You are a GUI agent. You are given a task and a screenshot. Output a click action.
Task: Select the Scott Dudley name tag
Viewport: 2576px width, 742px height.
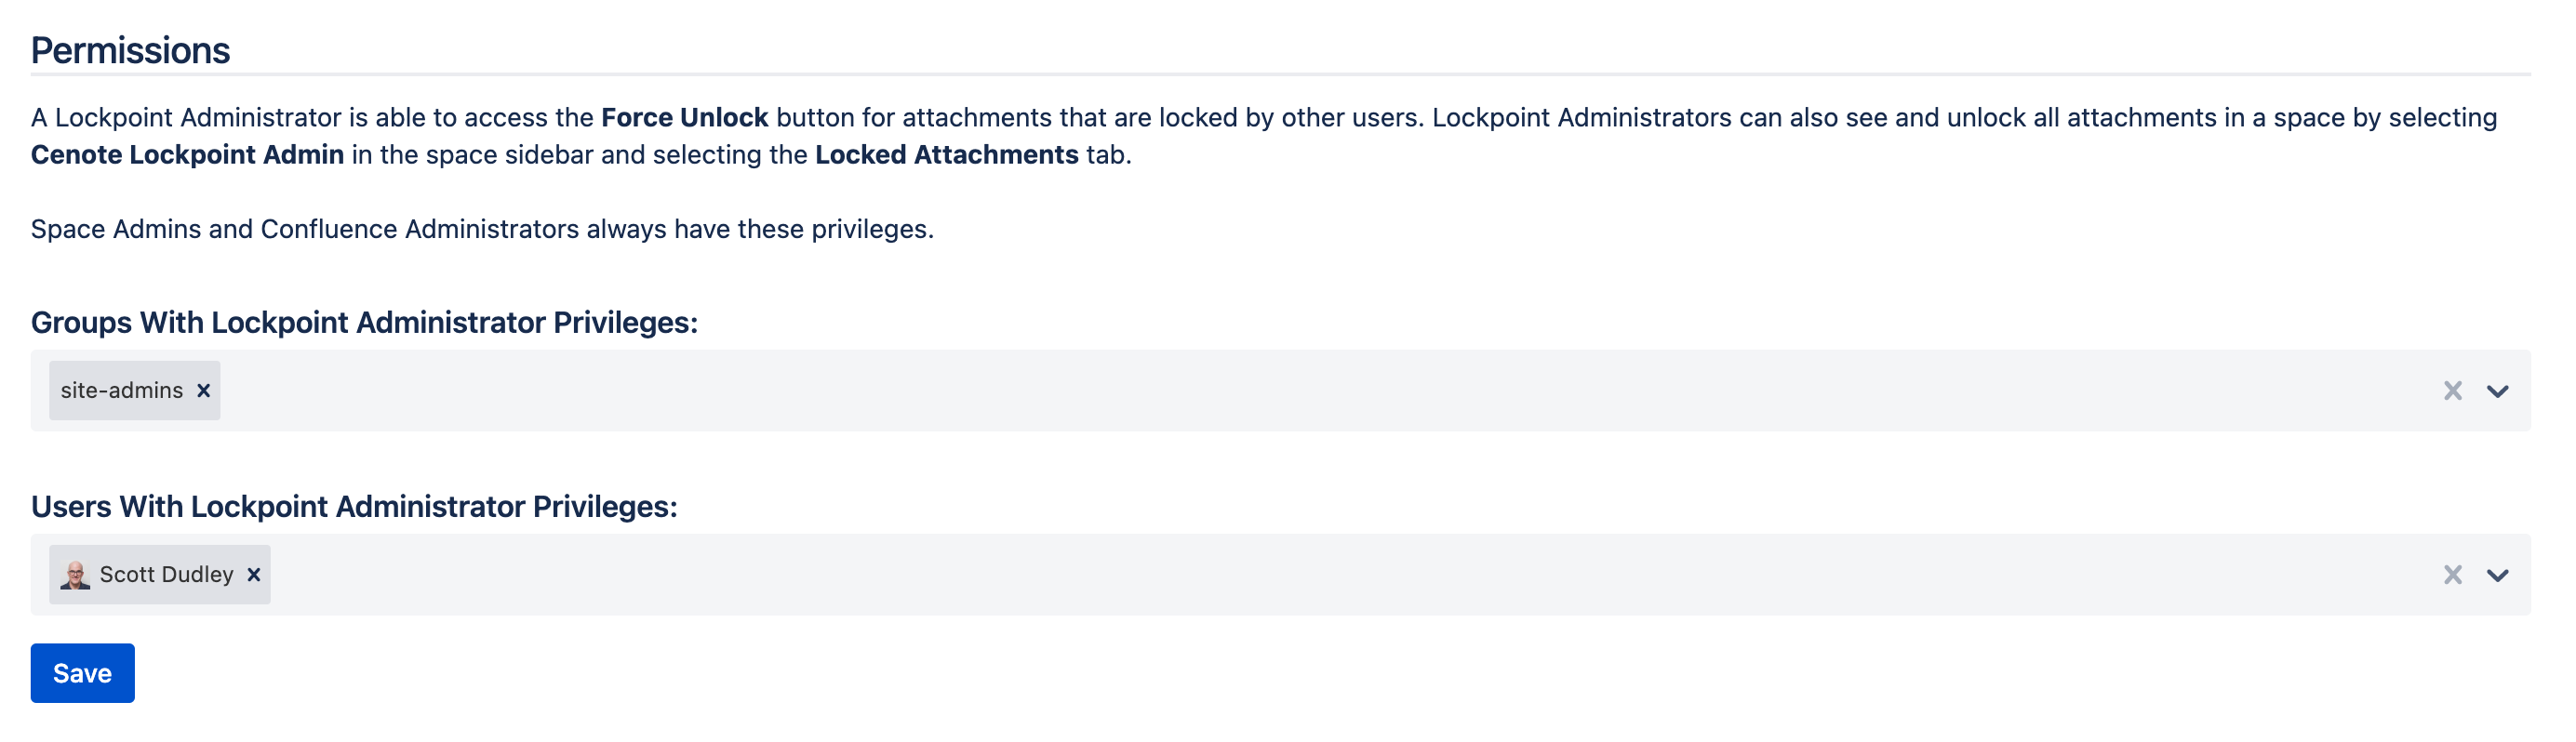tap(166, 574)
